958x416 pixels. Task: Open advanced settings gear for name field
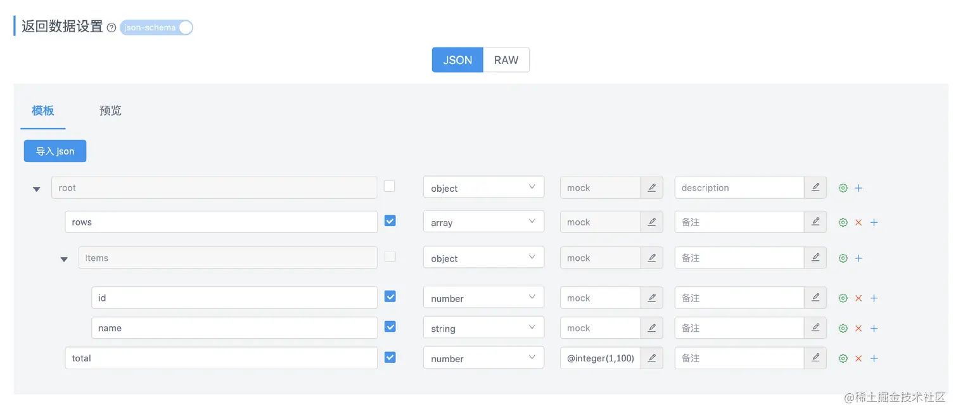tap(843, 328)
